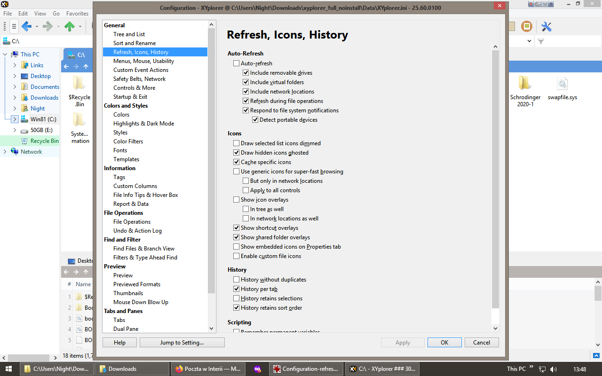The width and height of the screenshot is (602, 376).
Task: Click the blue wrench Tools icon
Action: click(x=546, y=27)
